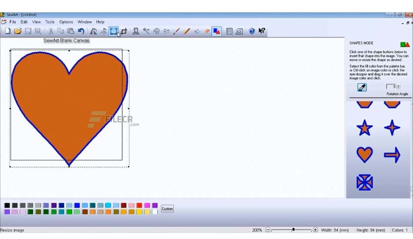This screenshot has height=239, width=413.
Task: Choose the bright blue color swatch
Action: coord(77,205)
